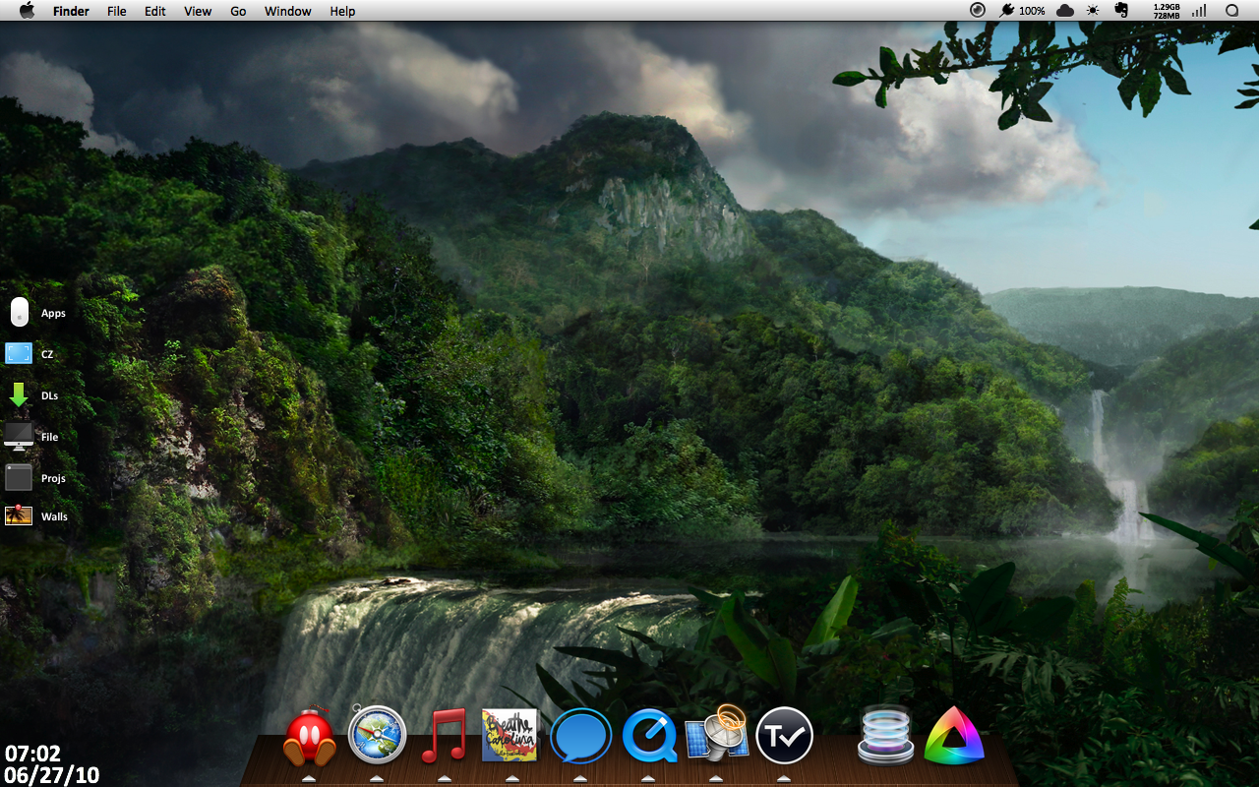Open the Finder menu
The image size is (1259, 787).
click(x=71, y=11)
